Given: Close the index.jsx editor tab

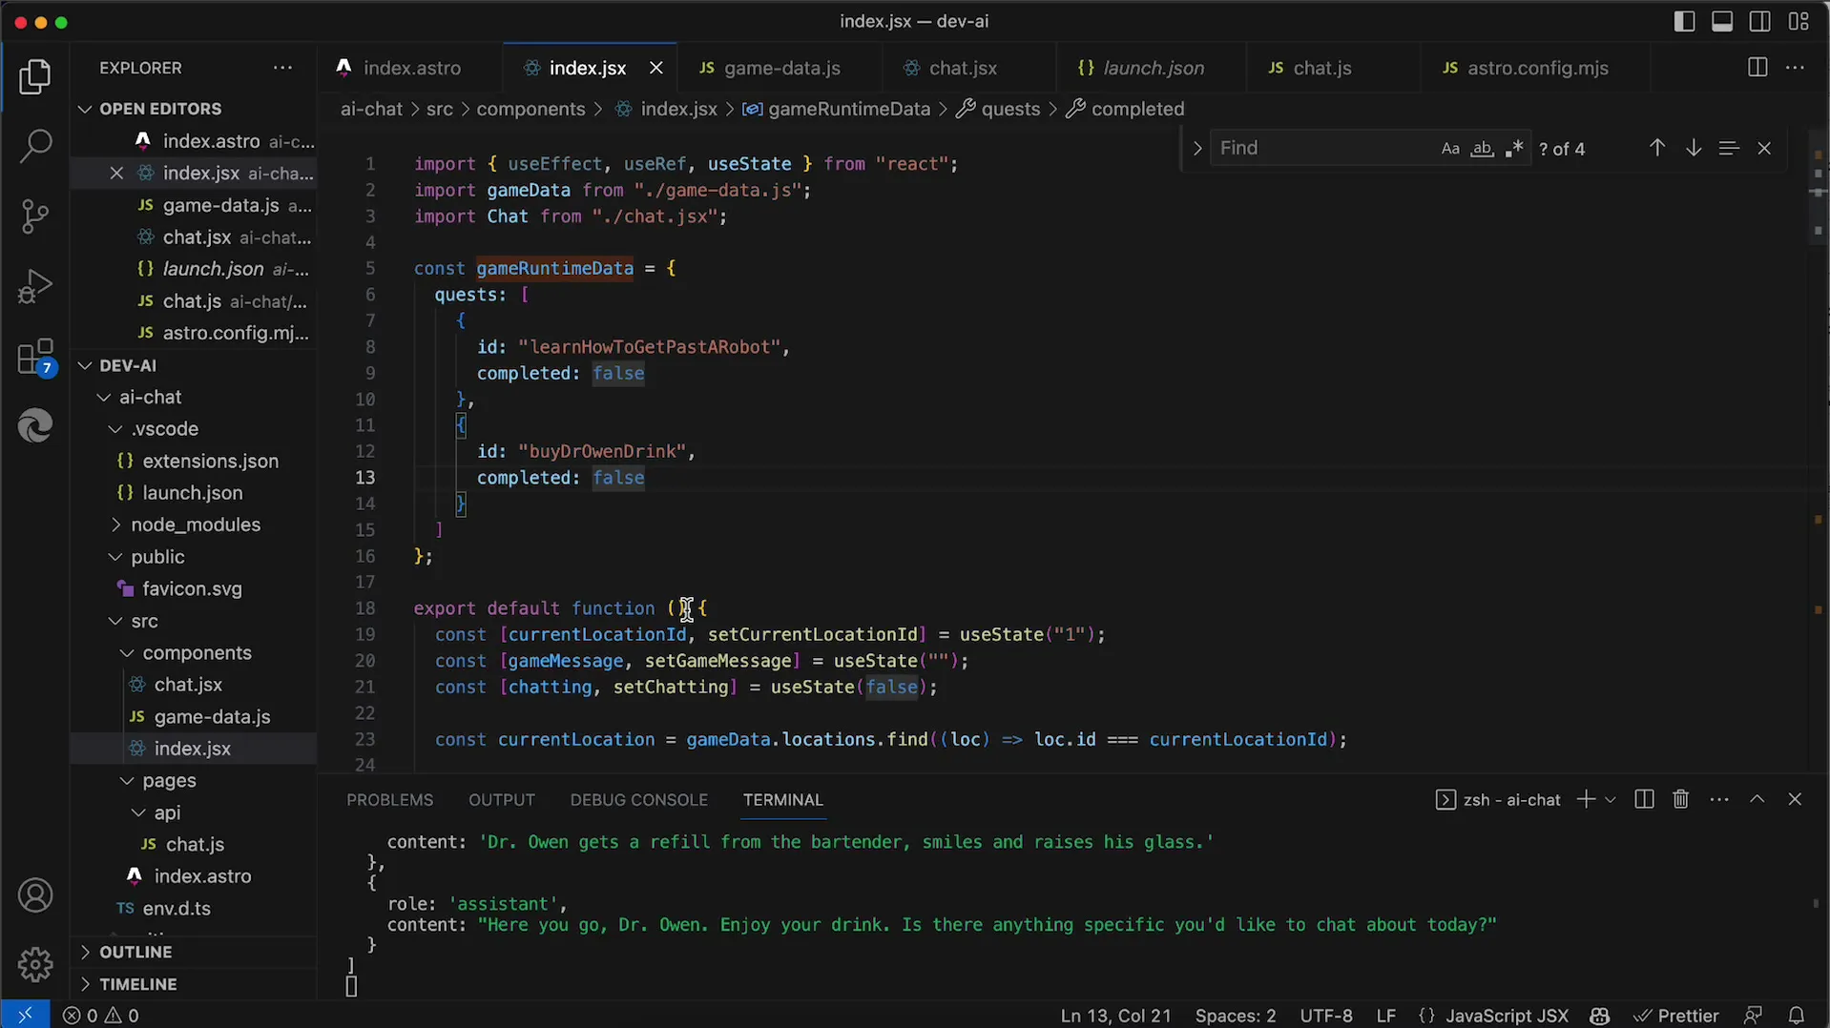Looking at the screenshot, I should [x=655, y=68].
